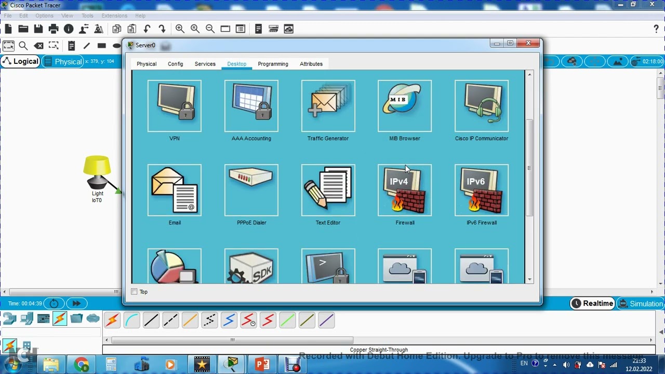Viewport: 665px width, 374px height.
Task: Open the locked terminal app icon
Action: tap(328, 266)
